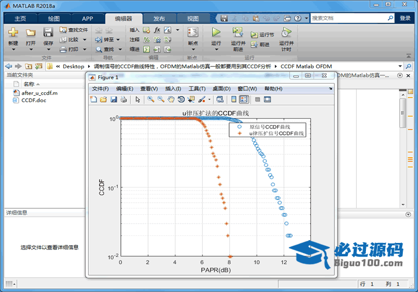
Task: Save the file with the 保存 icon
Action: coord(49,32)
